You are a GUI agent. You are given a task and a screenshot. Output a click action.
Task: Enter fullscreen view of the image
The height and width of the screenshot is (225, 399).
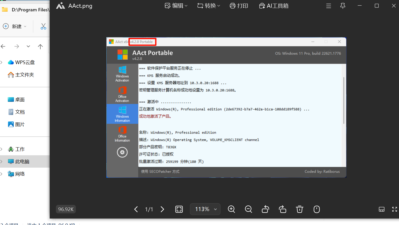[394, 209]
